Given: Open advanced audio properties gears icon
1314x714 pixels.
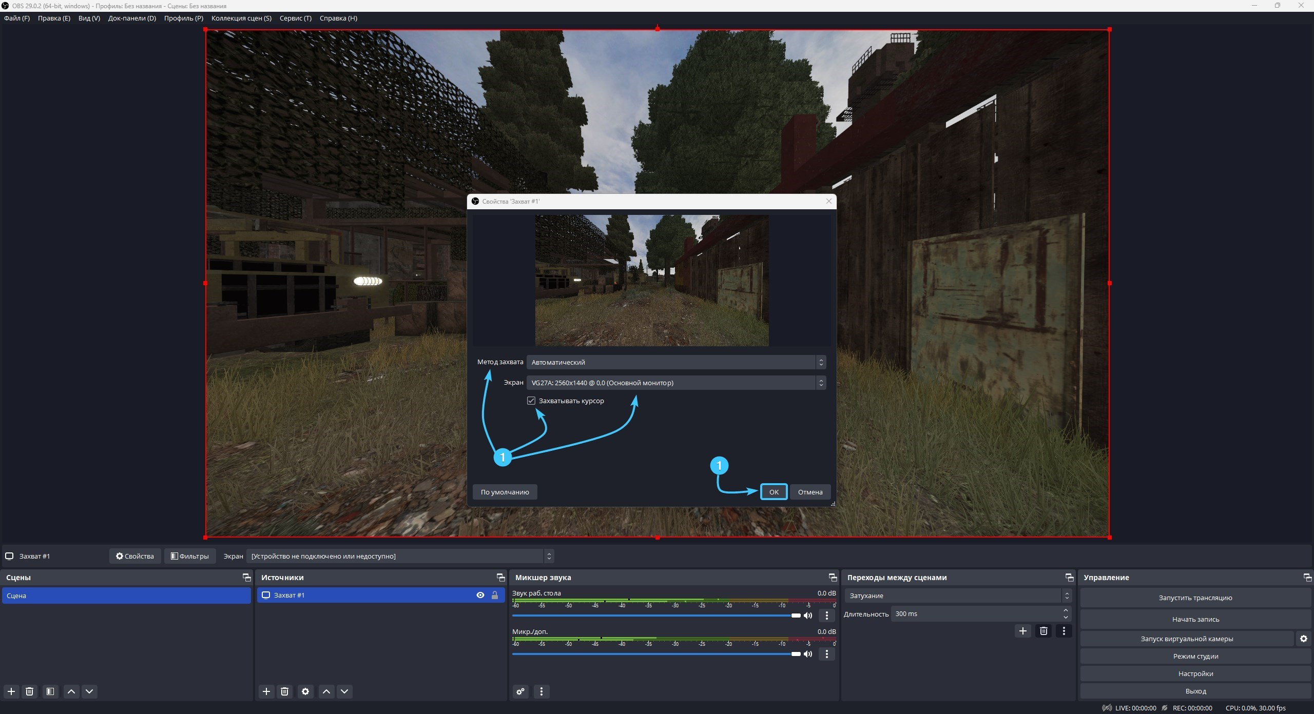Looking at the screenshot, I should pos(520,691).
